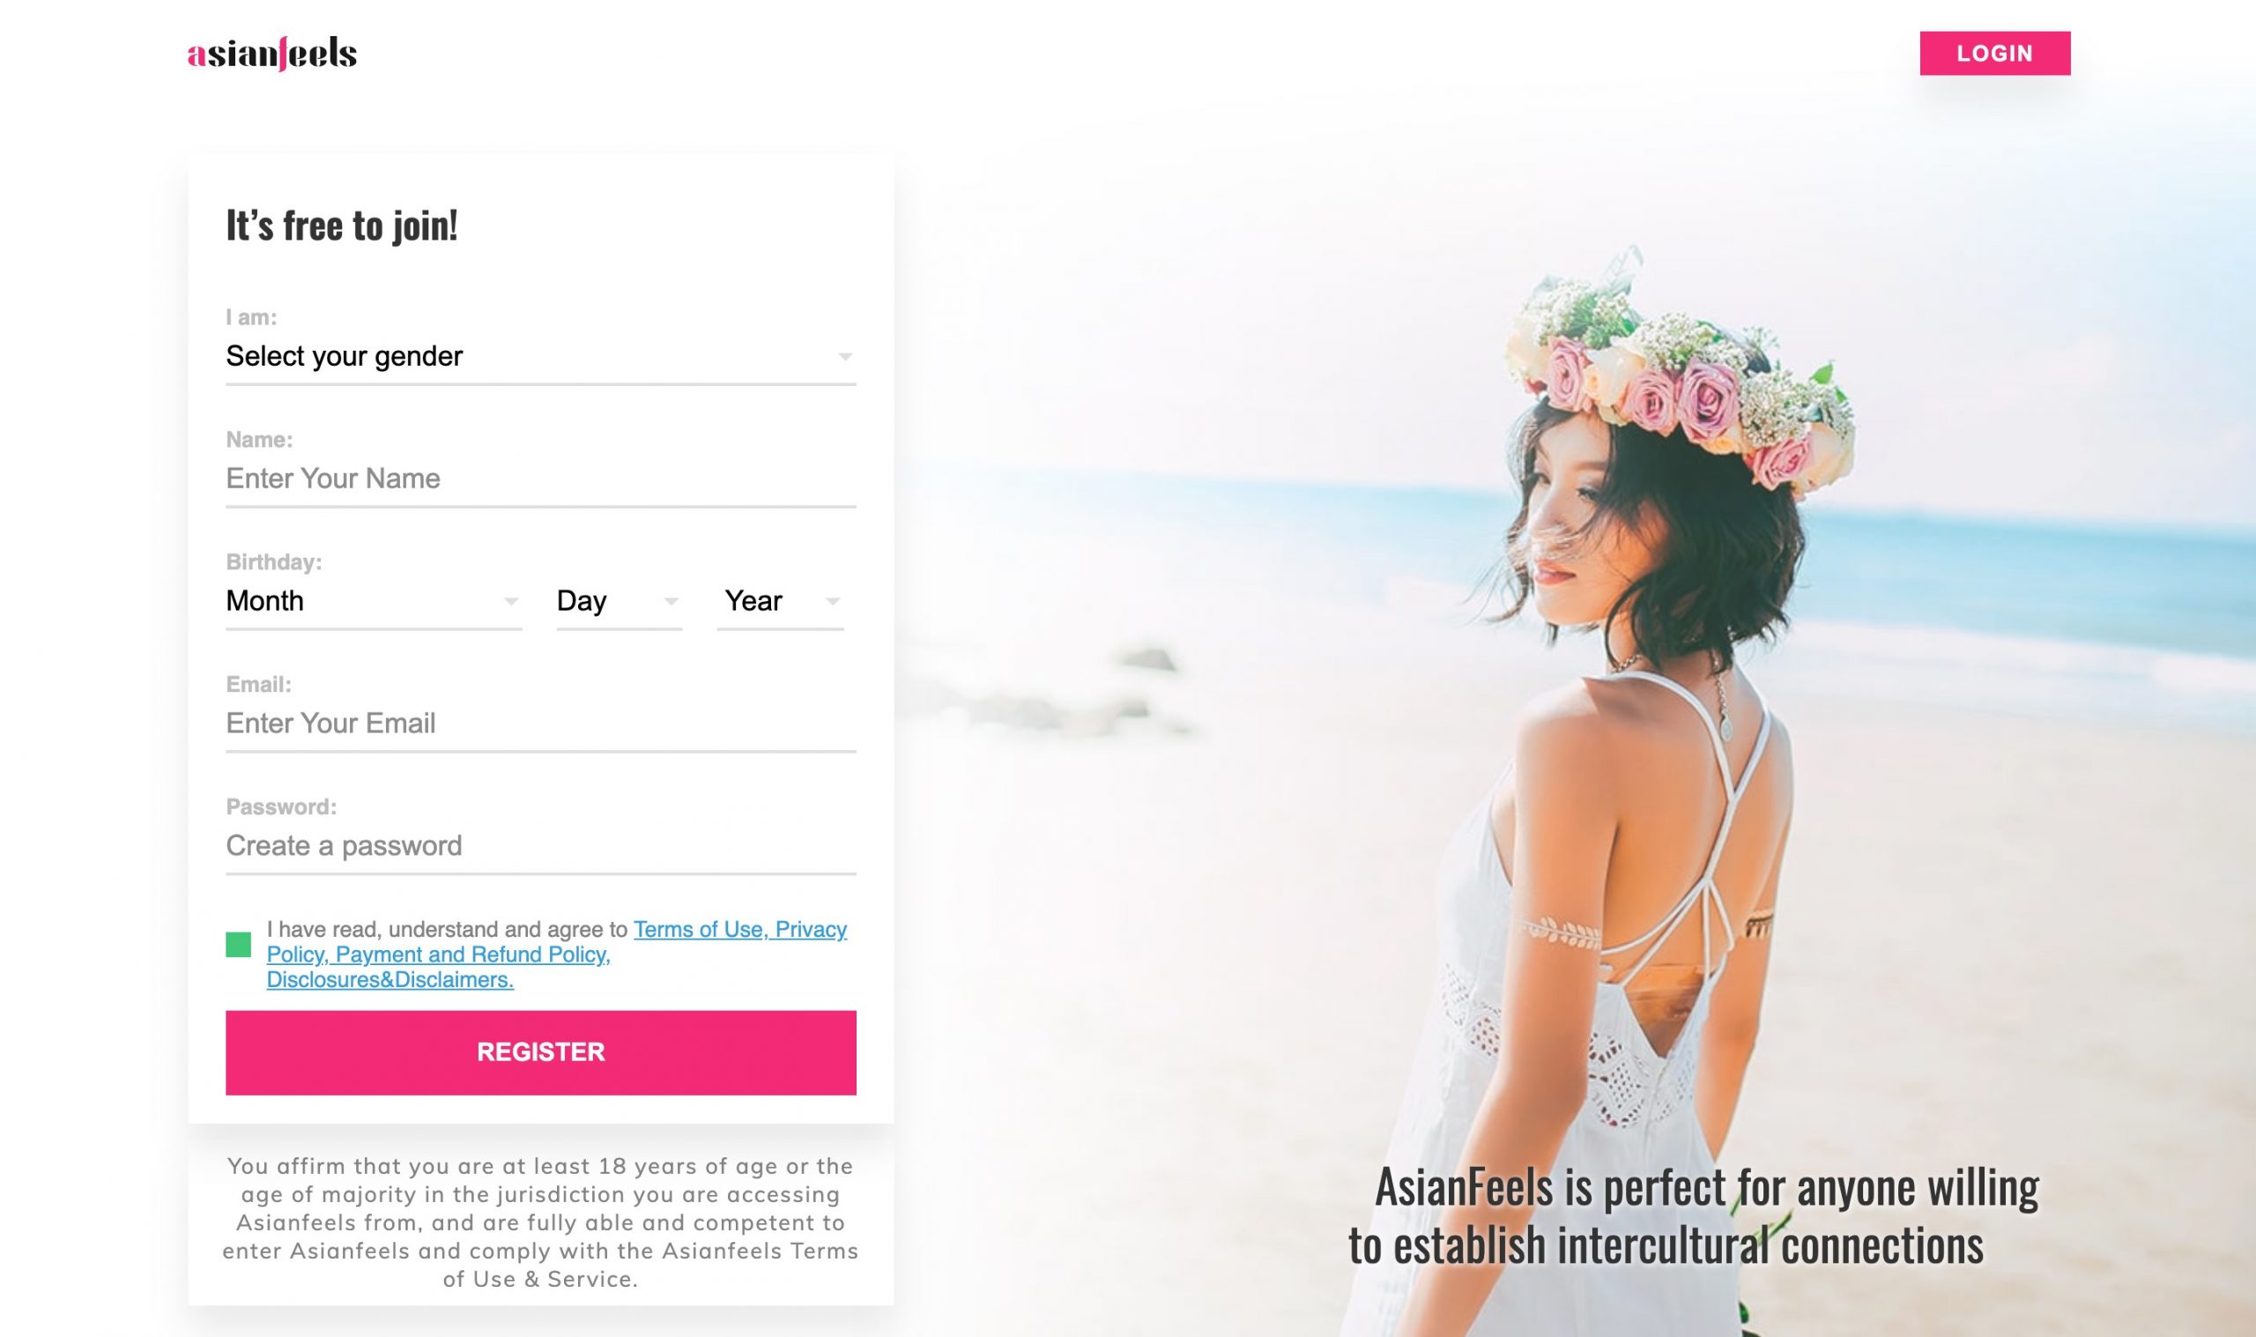Click the It's free to join heading
Image resolution: width=2256 pixels, height=1337 pixels.
point(341,226)
